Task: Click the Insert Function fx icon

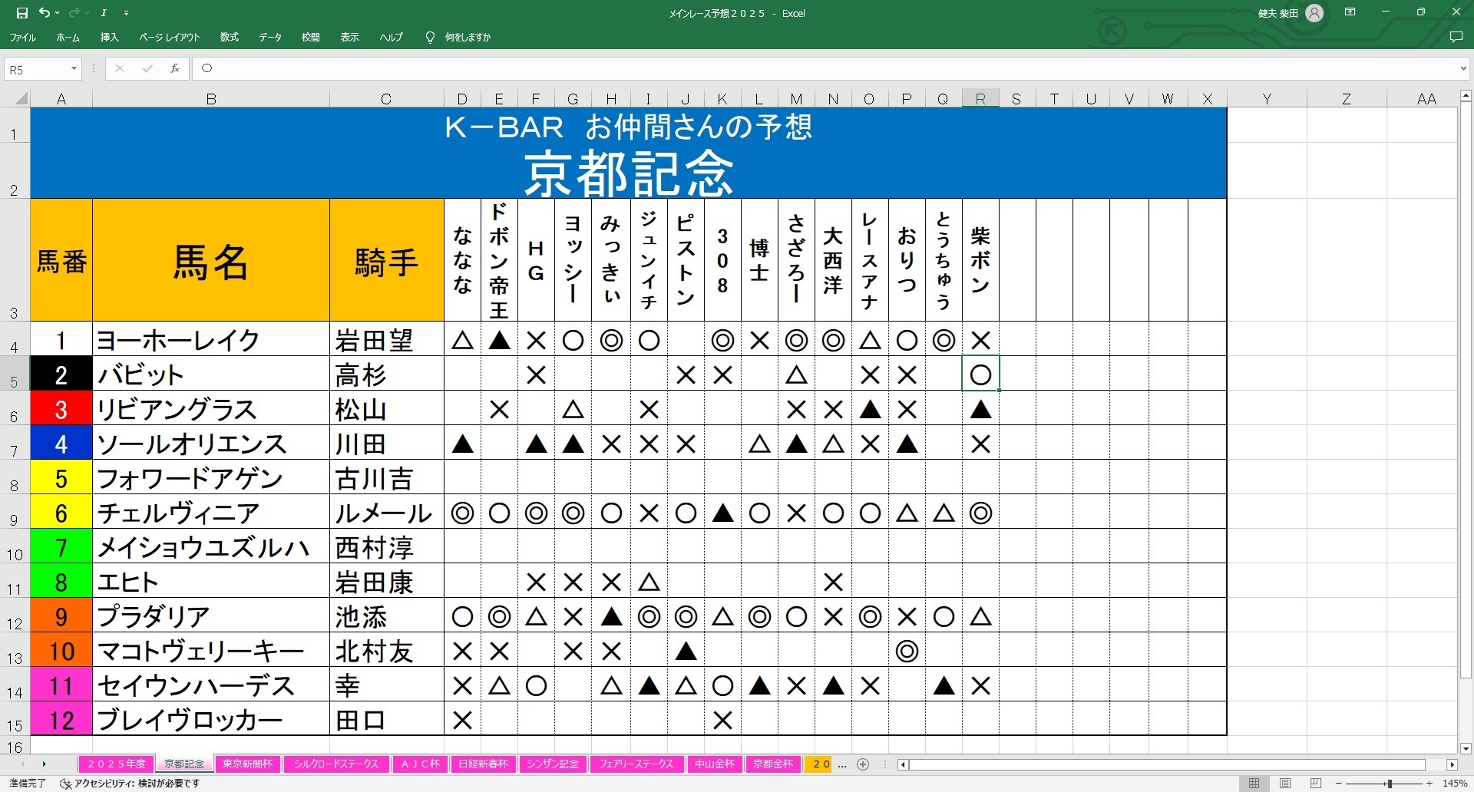Action: point(175,68)
